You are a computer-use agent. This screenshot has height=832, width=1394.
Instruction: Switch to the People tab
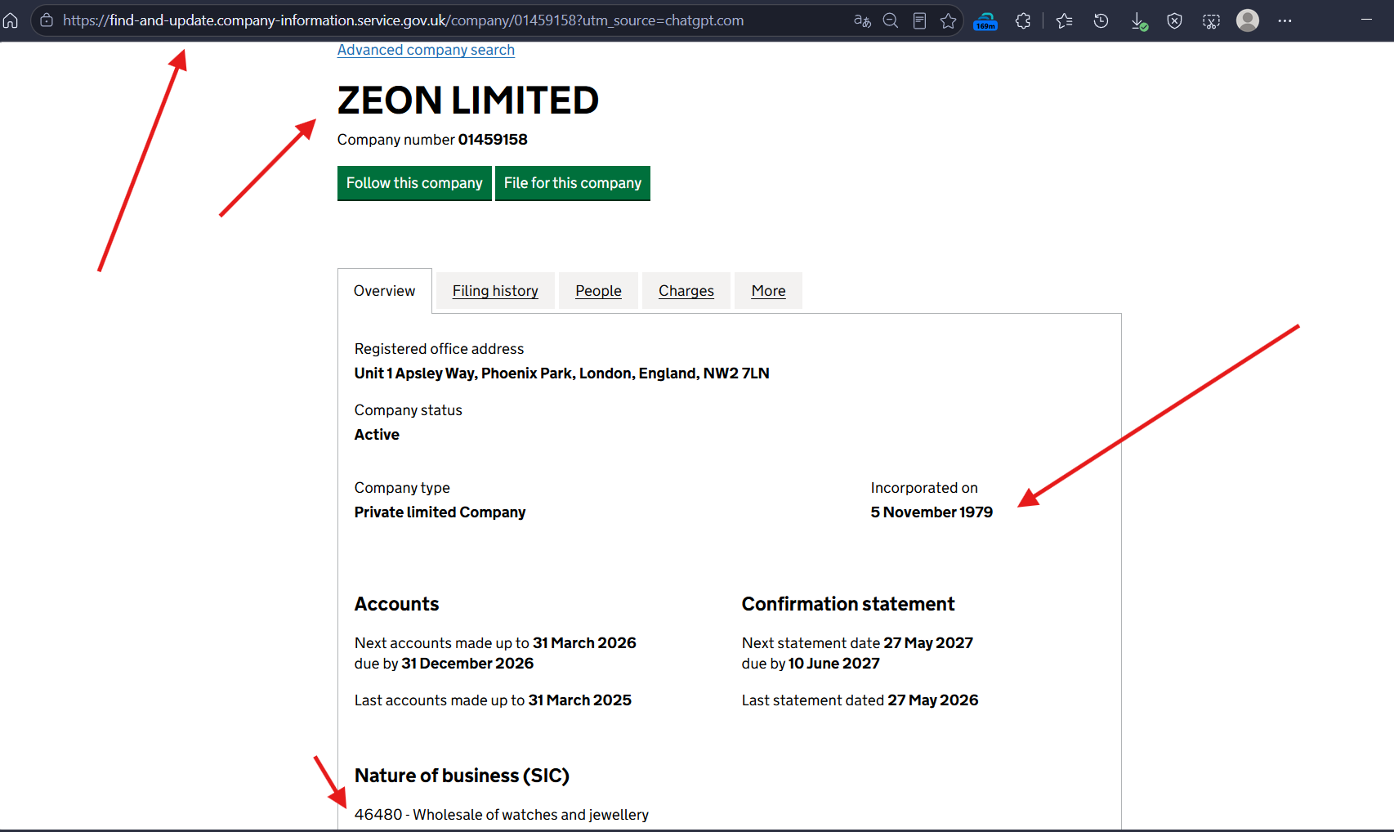click(x=598, y=291)
